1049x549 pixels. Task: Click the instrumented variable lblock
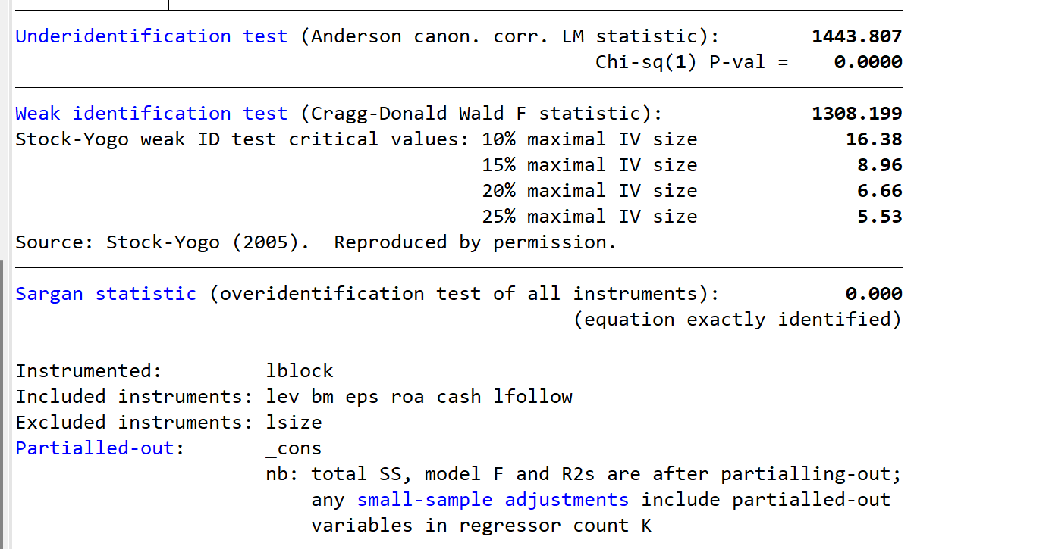(x=300, y=371)
